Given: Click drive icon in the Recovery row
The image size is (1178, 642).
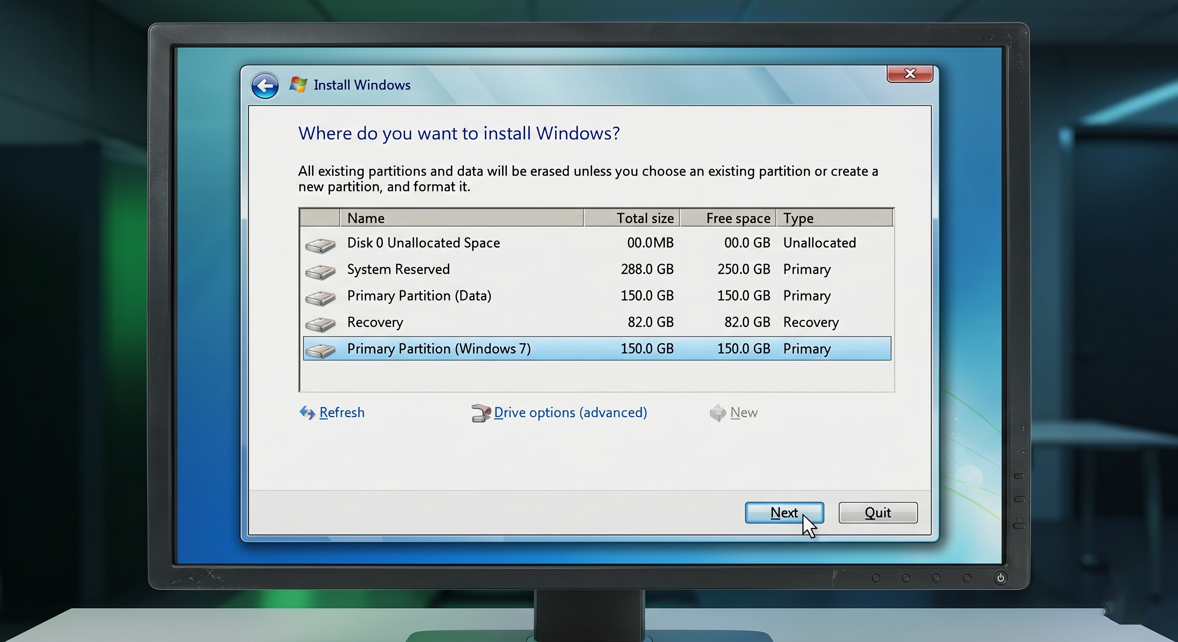Looking at the screenshot, I should click(x=320, y=324).
